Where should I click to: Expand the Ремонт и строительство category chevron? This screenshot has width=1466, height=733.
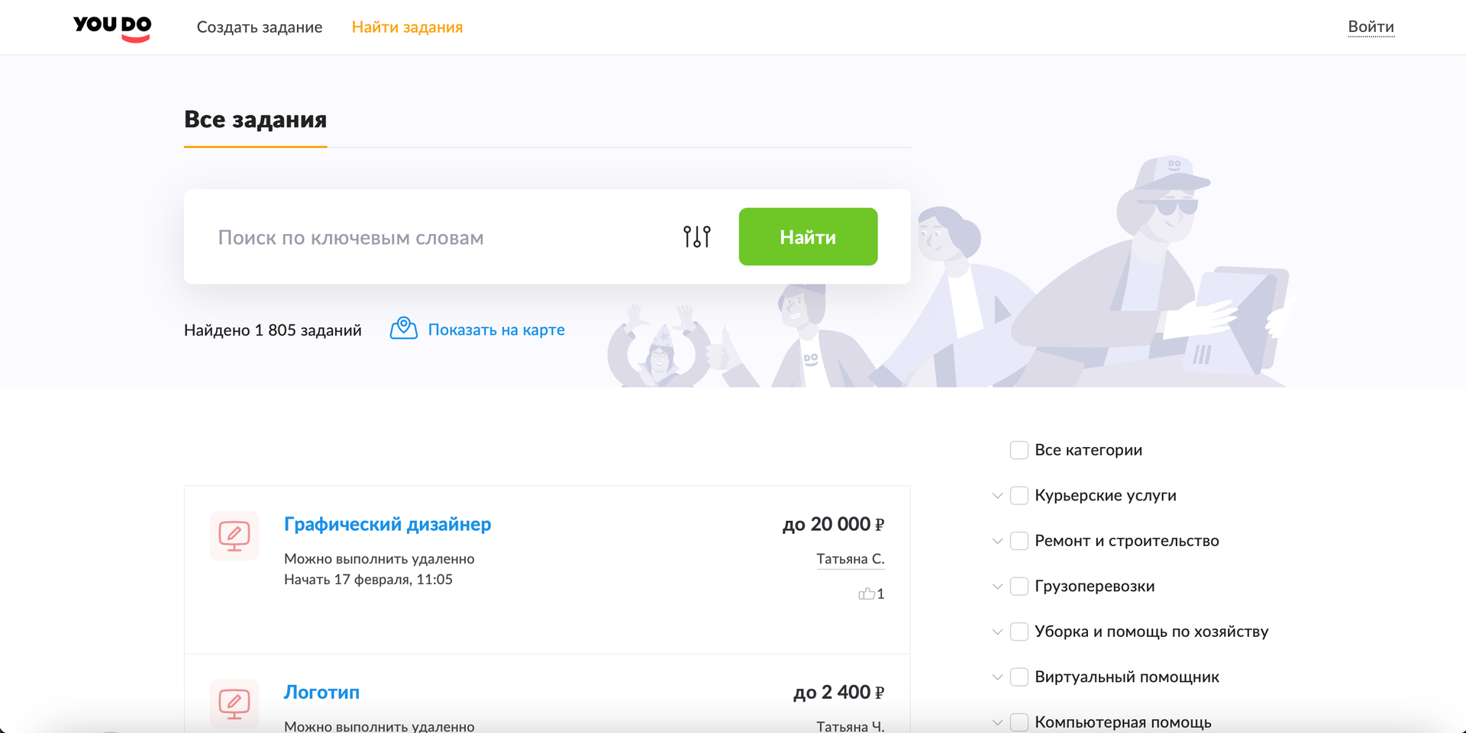(997, 541)
